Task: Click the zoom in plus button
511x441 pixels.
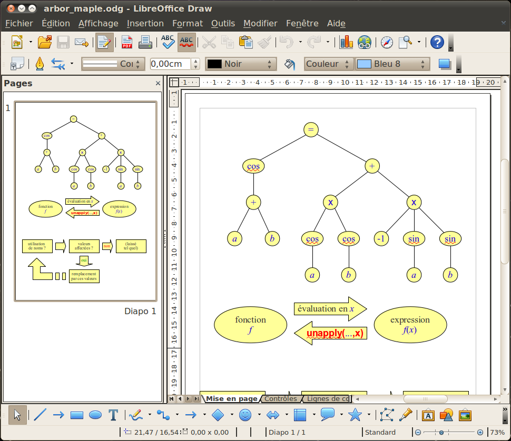Action: (480, 432)
